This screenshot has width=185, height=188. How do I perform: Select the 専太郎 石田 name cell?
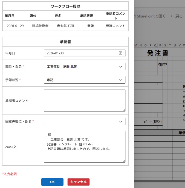pos(65,26)
